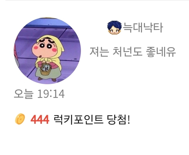Click the 당첨! text
Screen dimensions: 189x155
point(118,119)
